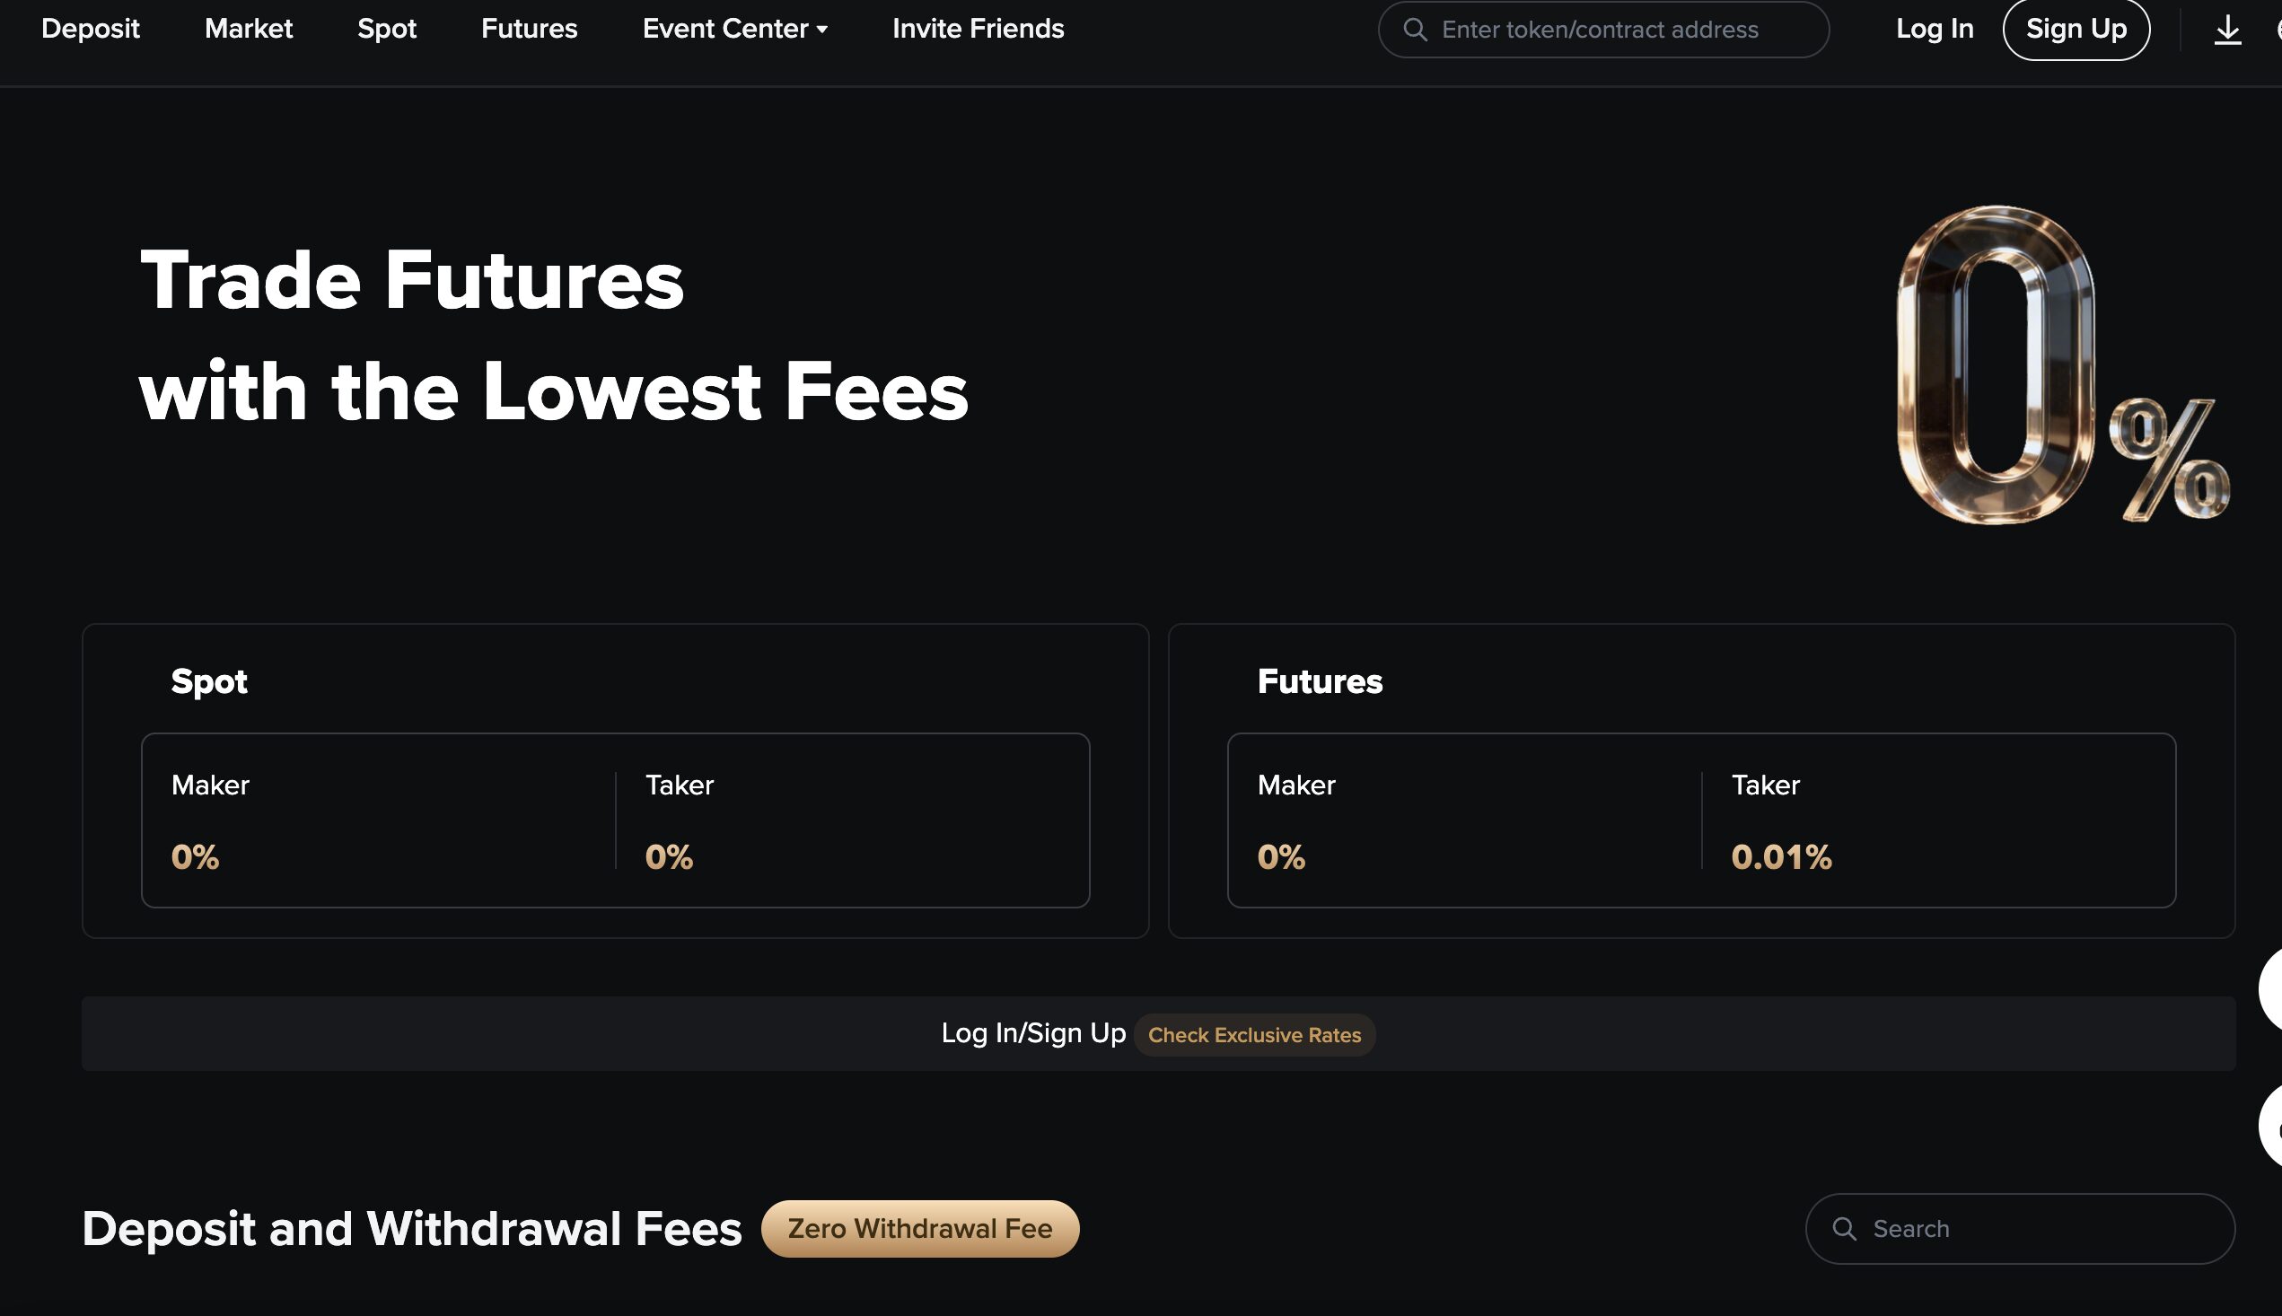The width and height of the screenshot is (2282, 1316).
Task: Navigate to the Market page
Action: (x=249, y=28)
